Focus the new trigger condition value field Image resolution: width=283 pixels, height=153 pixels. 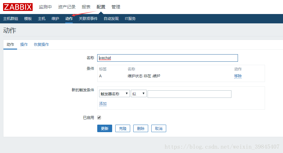tap(189, 94)
